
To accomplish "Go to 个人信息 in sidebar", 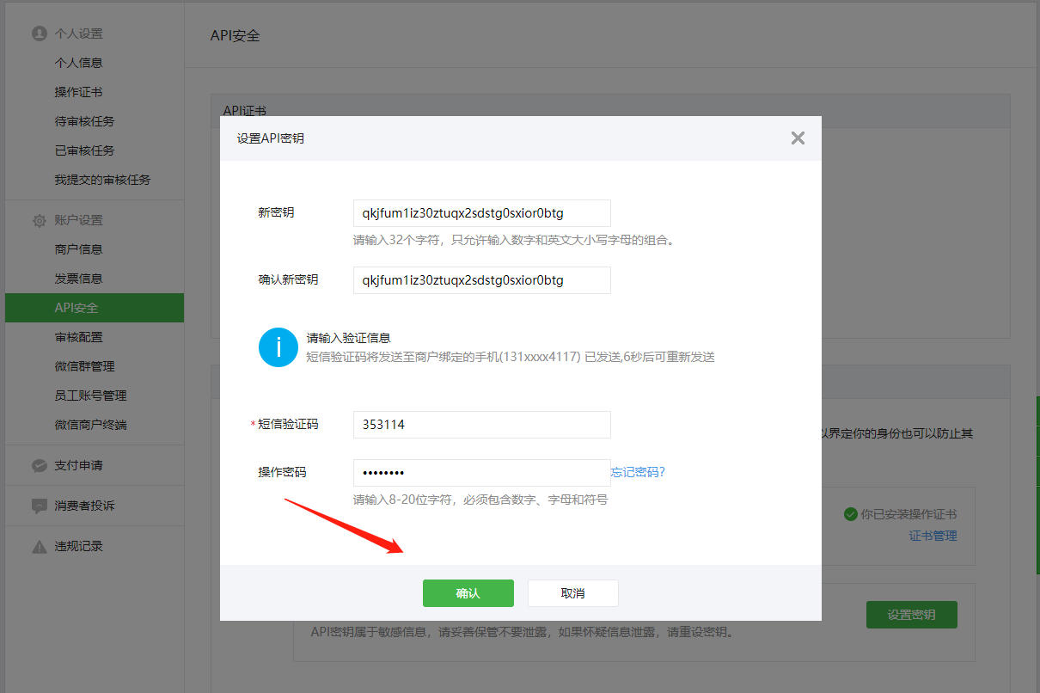I will pos(78,63).
